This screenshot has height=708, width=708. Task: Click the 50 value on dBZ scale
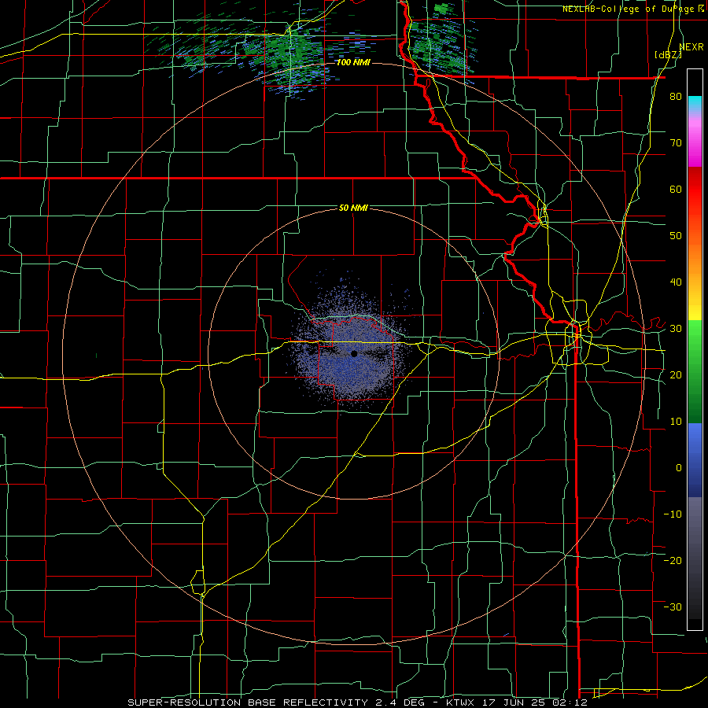coord(676,236)
